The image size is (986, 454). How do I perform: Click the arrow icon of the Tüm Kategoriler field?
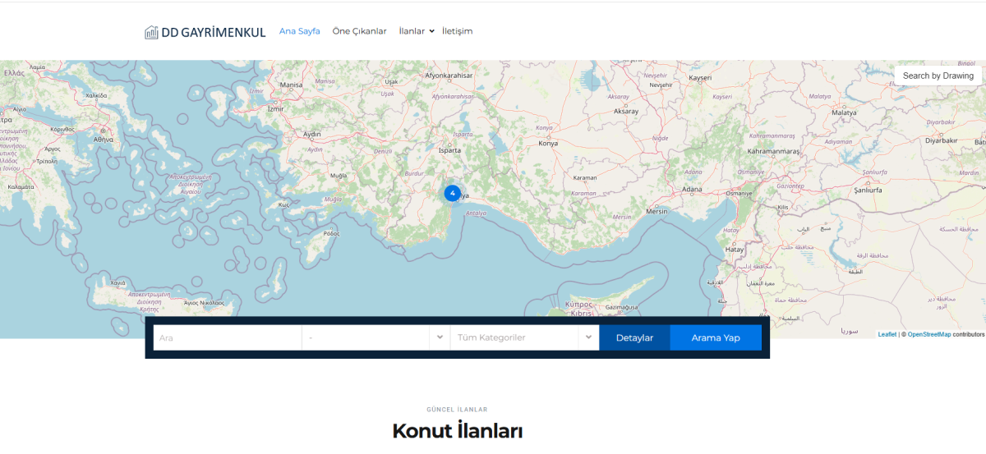tap(589, 337)
